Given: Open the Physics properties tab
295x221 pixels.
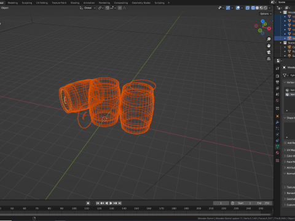Looking at the screenshot, I should tap(277, 134).
